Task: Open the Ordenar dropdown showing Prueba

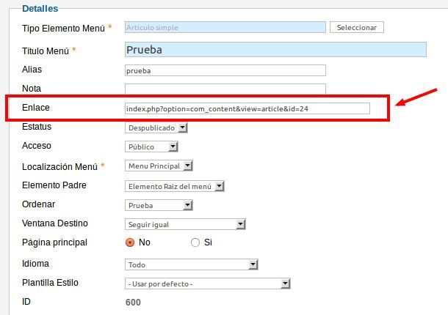Action: coord(159,205)
